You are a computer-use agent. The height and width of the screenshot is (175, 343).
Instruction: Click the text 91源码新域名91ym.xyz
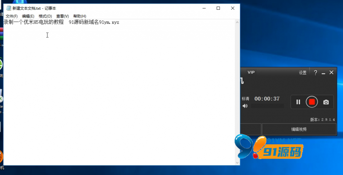coord(94,22)
